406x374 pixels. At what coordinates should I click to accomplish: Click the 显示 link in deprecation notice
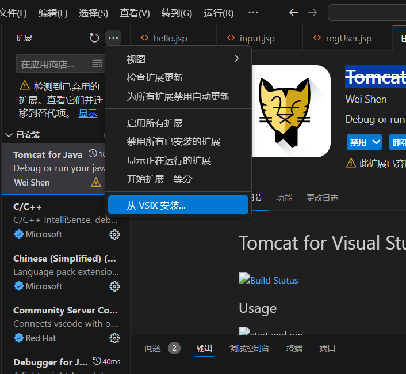point(88,114)
